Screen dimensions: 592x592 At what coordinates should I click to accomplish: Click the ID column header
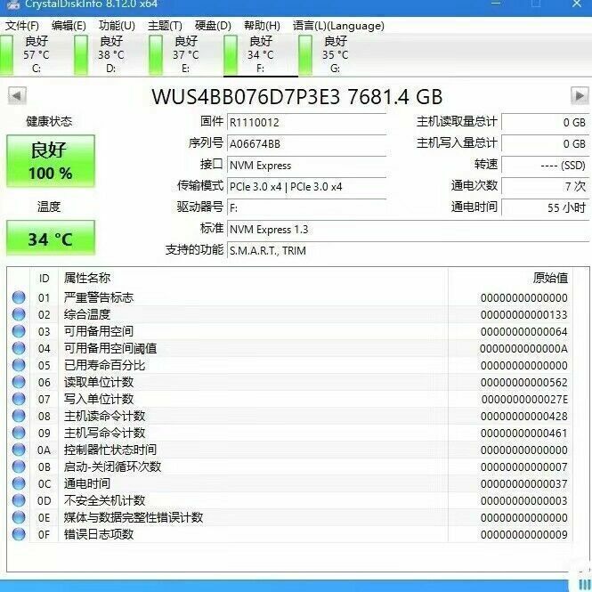(x=45, y=279)
